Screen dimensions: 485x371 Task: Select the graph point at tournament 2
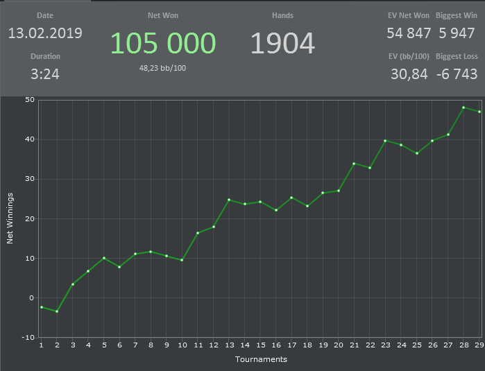57,311
